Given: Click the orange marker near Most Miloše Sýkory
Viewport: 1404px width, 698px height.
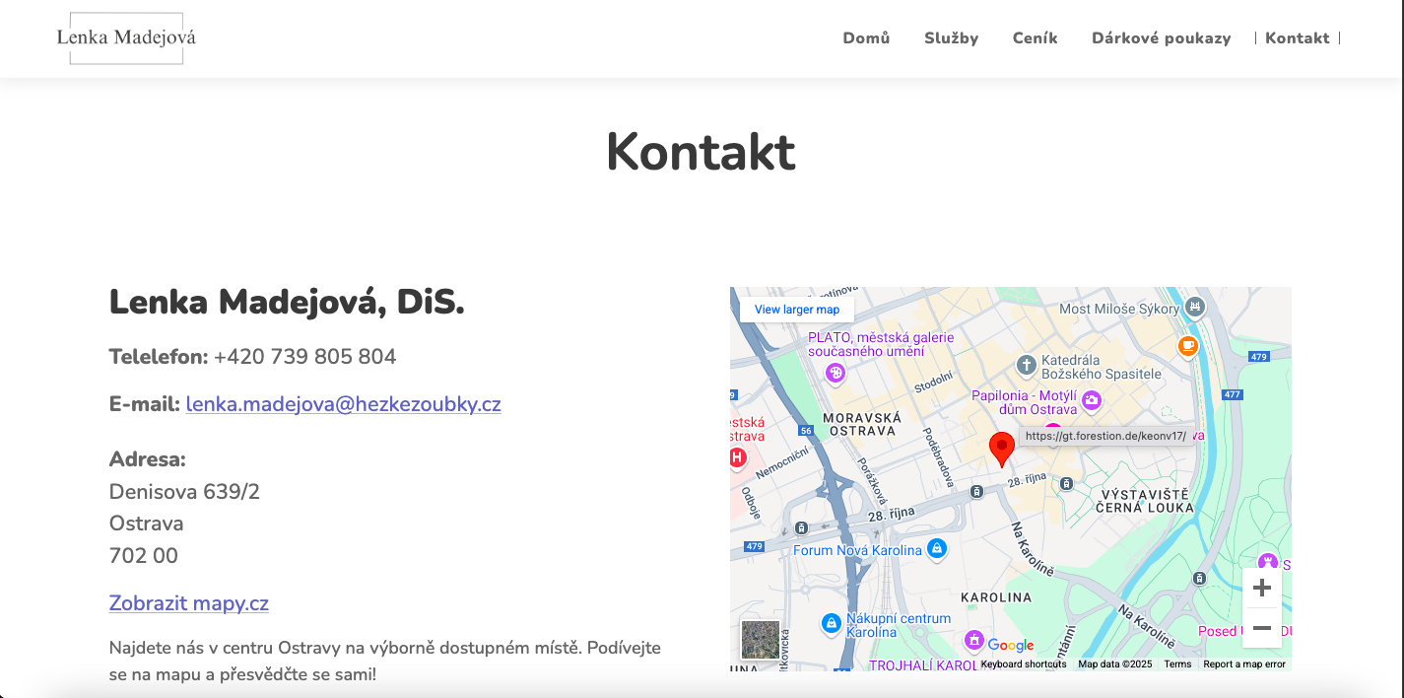Looking at the screenshot, I should pyautogui.click(x=1187, y=346).
